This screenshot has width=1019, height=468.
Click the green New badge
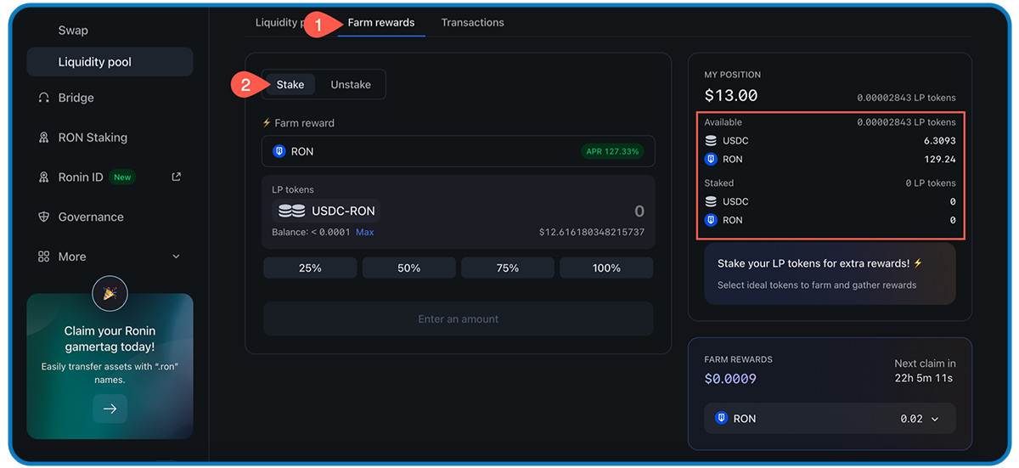tap(123, 178)
